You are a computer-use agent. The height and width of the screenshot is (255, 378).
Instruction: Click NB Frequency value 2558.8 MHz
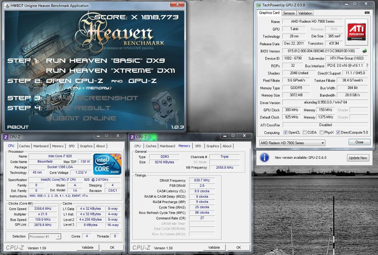click(225, 167)
